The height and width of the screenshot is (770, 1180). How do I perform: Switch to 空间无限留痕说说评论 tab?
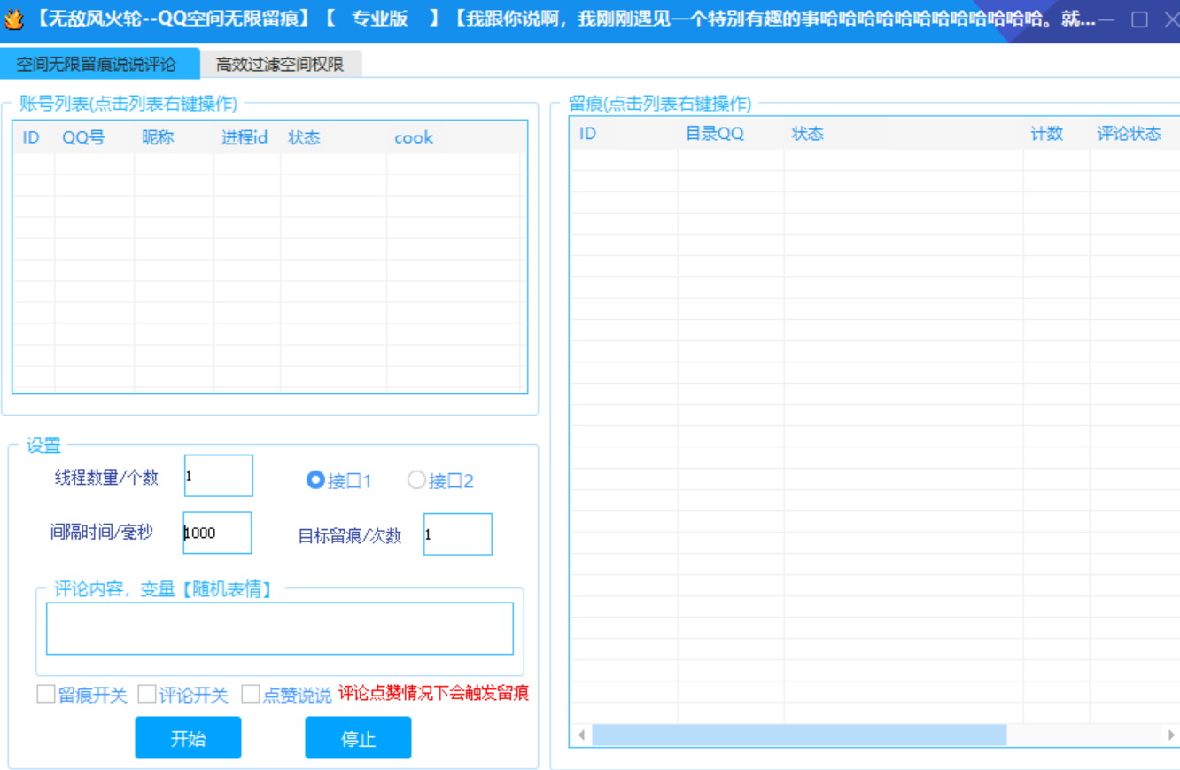pos(97,65)
